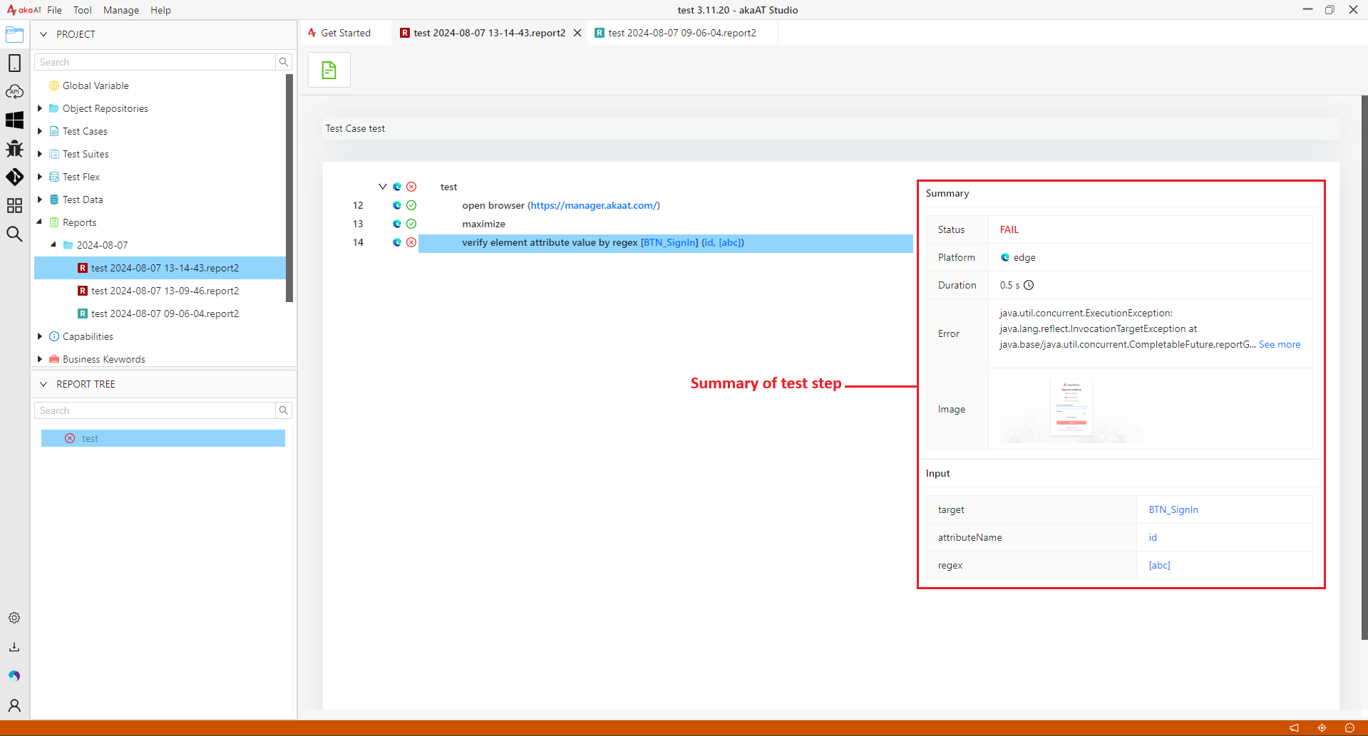
Task: Open the Tool menu
Action: coord(83,10)
